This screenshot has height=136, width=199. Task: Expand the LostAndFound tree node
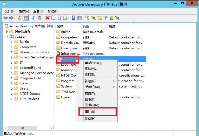[x=12, y=68]
